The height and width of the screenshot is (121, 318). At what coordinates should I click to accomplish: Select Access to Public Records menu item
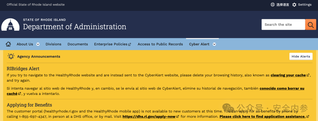click(160, 44)
